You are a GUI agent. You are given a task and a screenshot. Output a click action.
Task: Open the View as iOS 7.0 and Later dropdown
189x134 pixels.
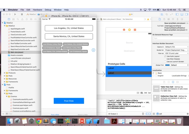(x=176, y=53)
